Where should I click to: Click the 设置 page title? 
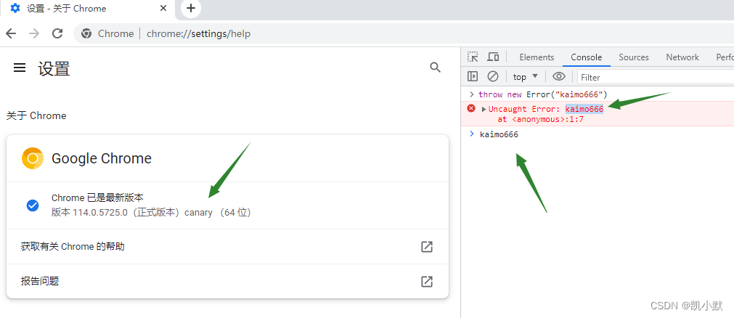[54, 68]
